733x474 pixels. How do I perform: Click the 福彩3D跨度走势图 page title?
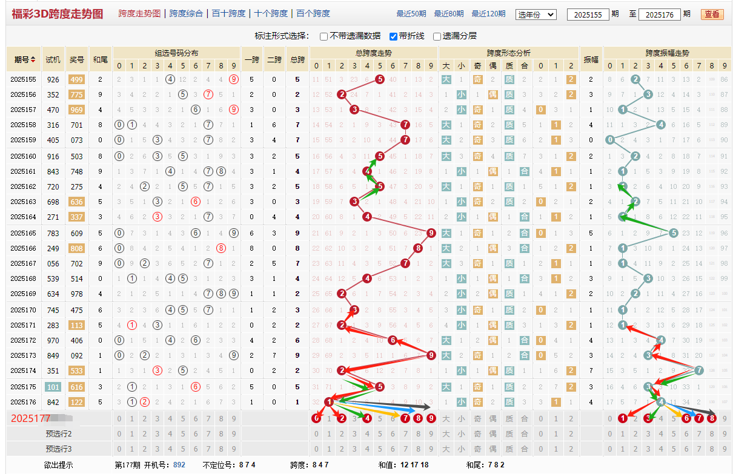coord(58,14)
